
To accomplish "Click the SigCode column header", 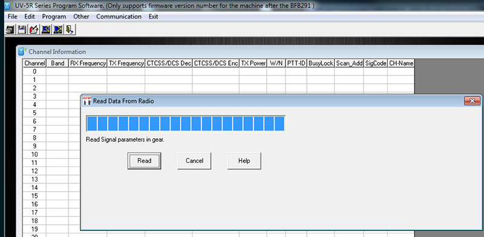I will pyautogui.click(x=376, y=63).
